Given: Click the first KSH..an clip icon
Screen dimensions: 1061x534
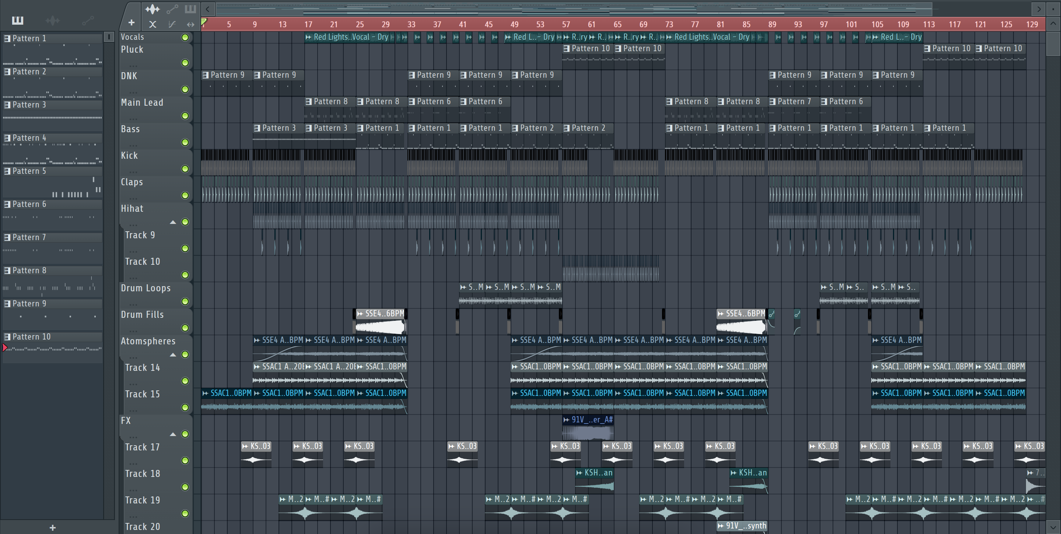Looking at the screenshot, I should [x=579, y=472].
